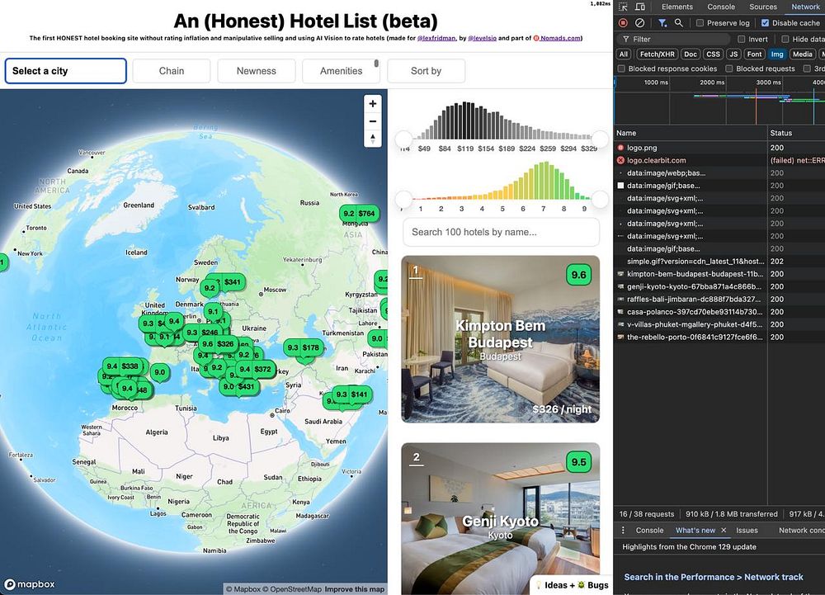Toggle the All request type filter
The image size is (825, 595).
pyautogui.click(x=624, y=54)
